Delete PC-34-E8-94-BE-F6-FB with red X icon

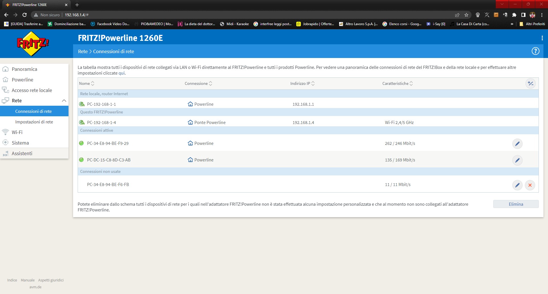click(x=530, y=185)
